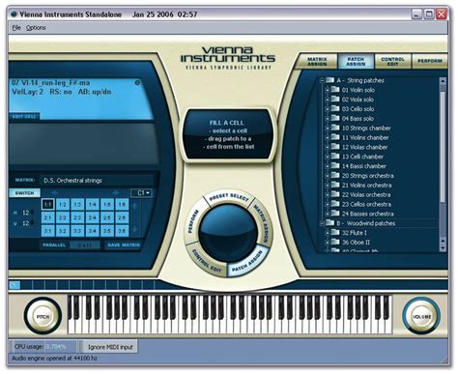Image resolution: width=458 pixels, height=374 pixels.
Task: Click Preset Select on the ring
Action: [228, 197]
